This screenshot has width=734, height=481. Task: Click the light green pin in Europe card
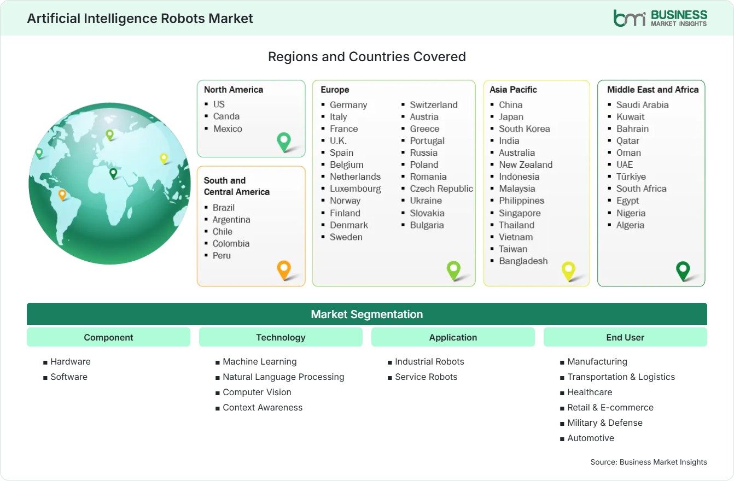pyautogui.click(x=453, y=270)
